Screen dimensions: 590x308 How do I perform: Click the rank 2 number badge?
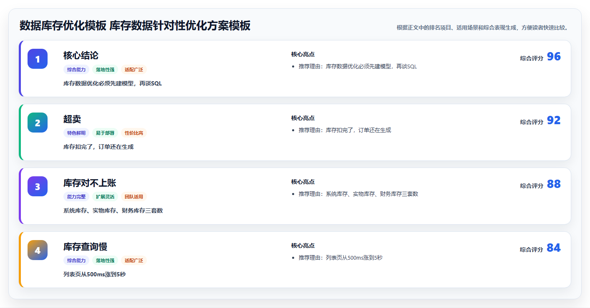coord(38,123)
